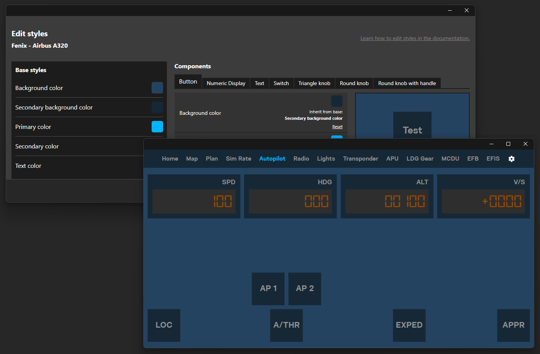Viewport: 540px width, 354px height.
Task: Open the EFB page
Action: tap(473, 159)
